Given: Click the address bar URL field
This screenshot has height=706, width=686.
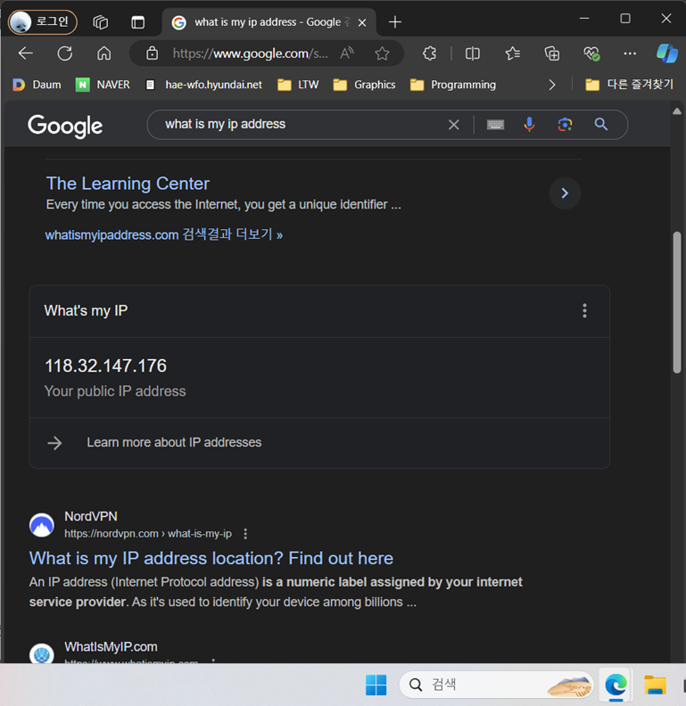Looking at the screenshot, I should click(x=250, y=53).
